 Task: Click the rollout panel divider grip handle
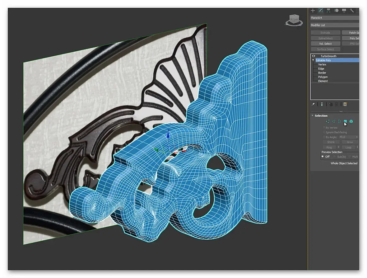coord(341,111)
